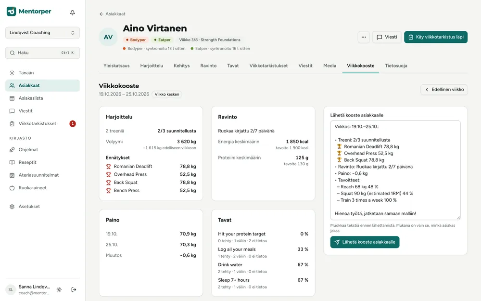Open Reseptit library item

tap(42, 162)
